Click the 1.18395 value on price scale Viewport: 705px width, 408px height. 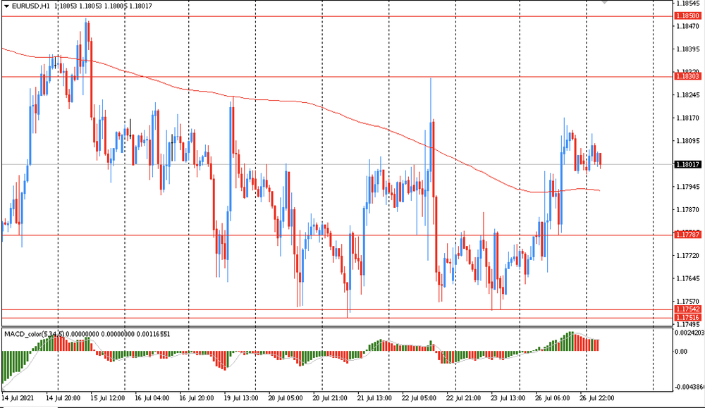(x=688, y=49)
